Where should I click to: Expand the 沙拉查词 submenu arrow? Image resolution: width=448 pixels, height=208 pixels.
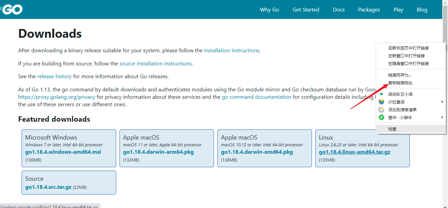pyautogui.click(x=442, y=102)
